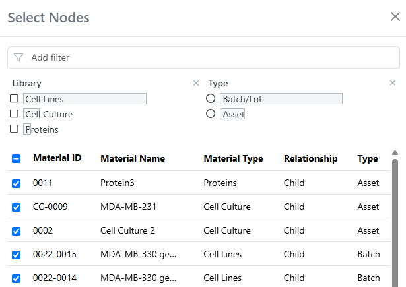Uncheck the Cell Culture 2 row
The width and height of the screenshot is (406, 287).
point(16,231)
